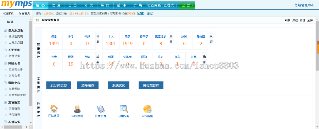Viewport: 319px width, 129px height.
Task: Click the 备份数据库 button
Action: pyautogui.click(x=151, y=85)
